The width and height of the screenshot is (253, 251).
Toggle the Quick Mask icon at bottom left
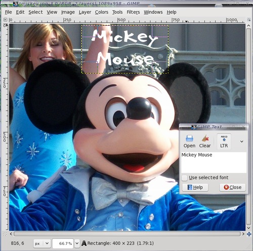[x=5, y=234]
